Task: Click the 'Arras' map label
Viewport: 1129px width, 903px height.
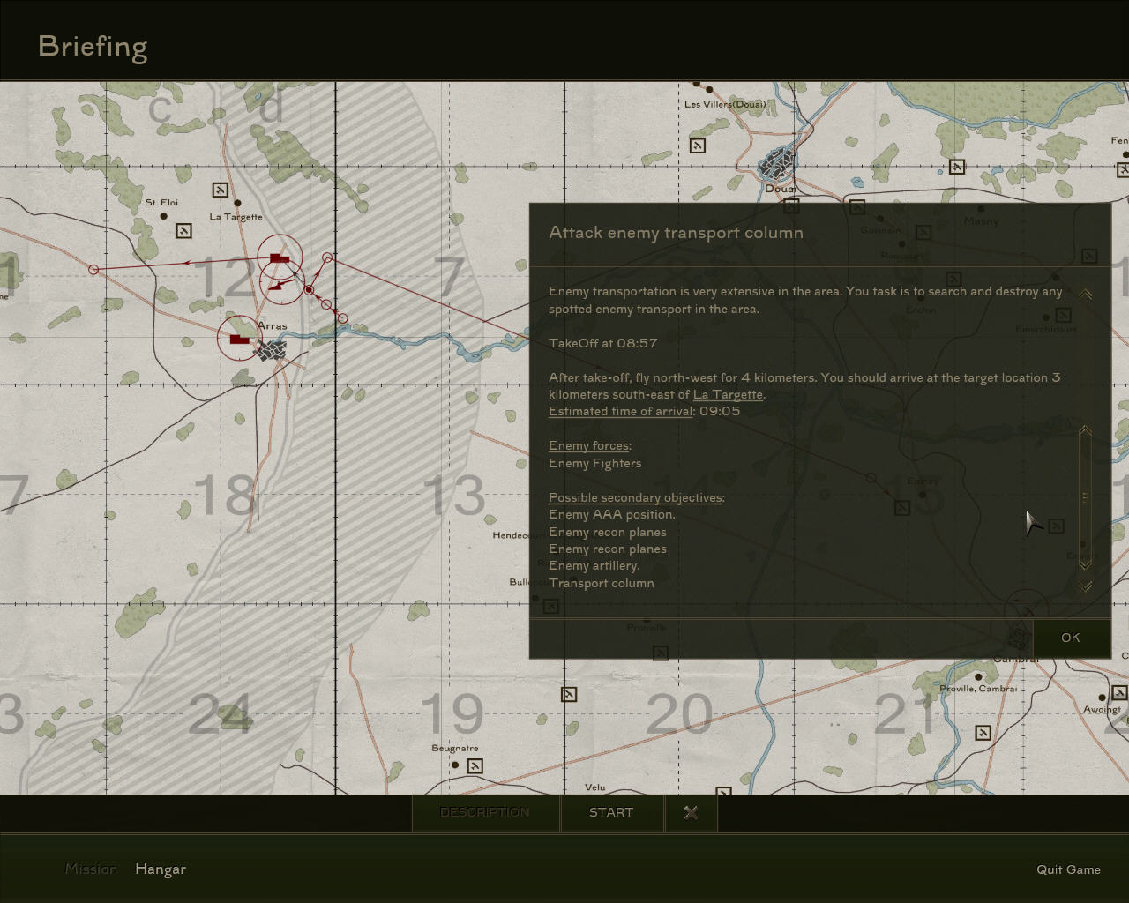Action: click(x=273, y=326)
